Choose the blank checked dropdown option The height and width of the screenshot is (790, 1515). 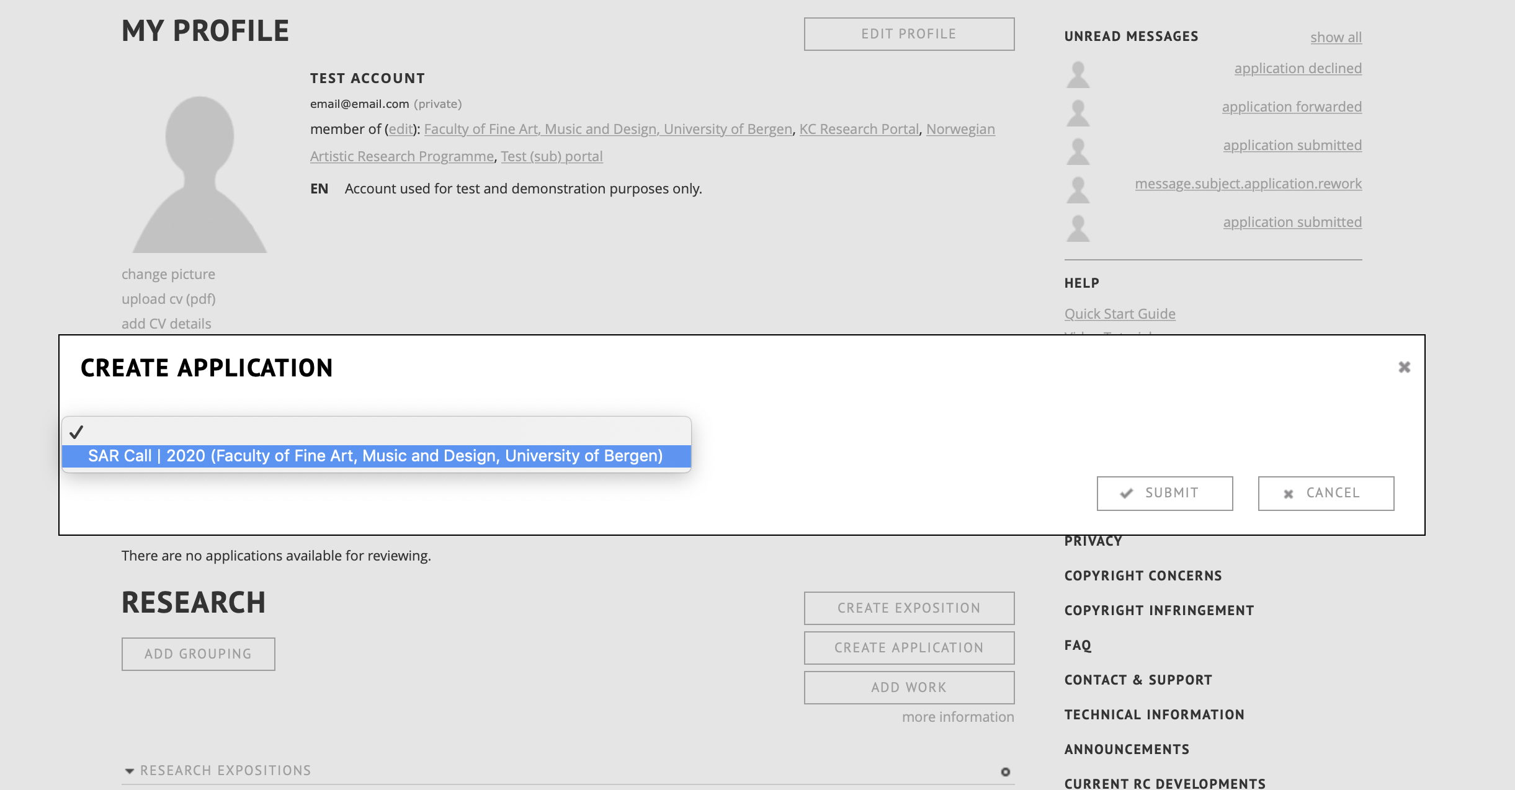(375, 432)
